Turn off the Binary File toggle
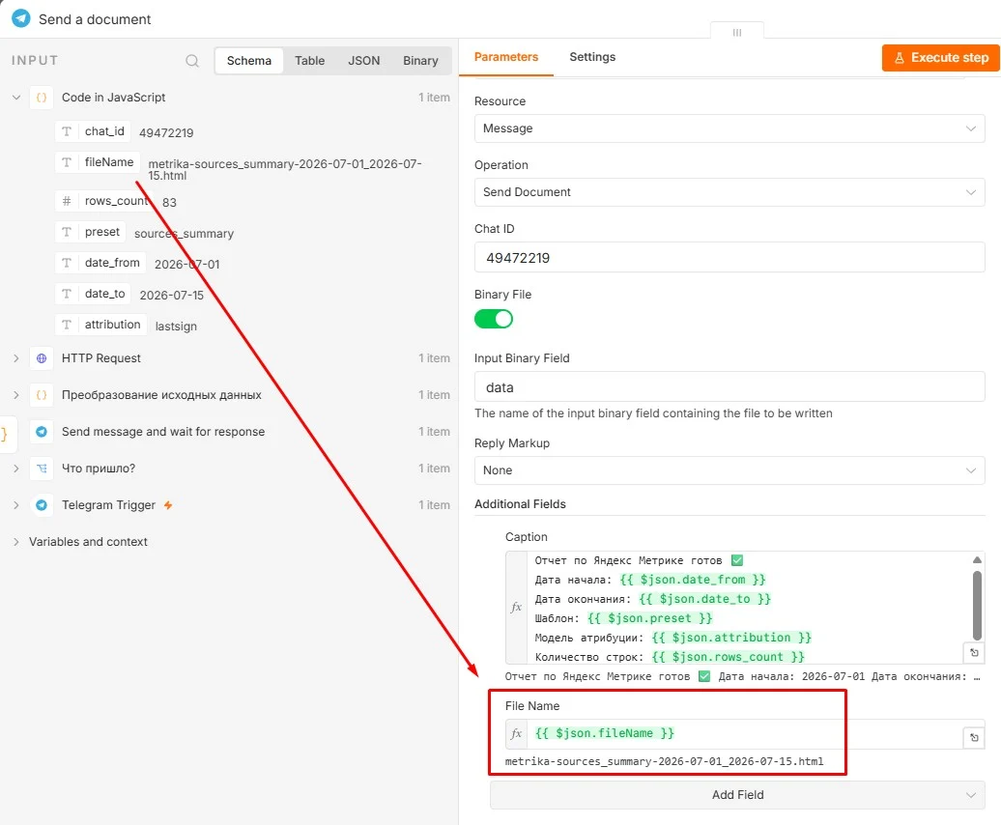The height and width of the screenshot is (825, 1001). tap(494, 319)
